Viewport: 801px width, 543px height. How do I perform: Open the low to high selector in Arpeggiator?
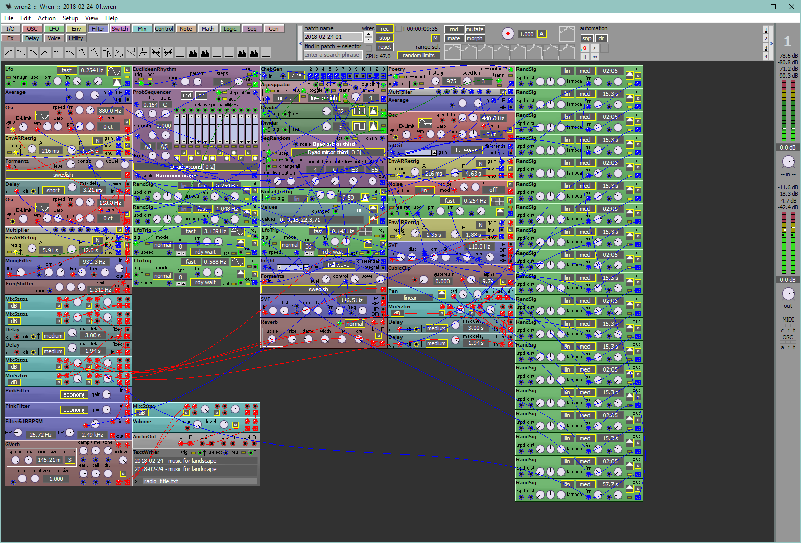pyautogui.click(x=323, y=98)
